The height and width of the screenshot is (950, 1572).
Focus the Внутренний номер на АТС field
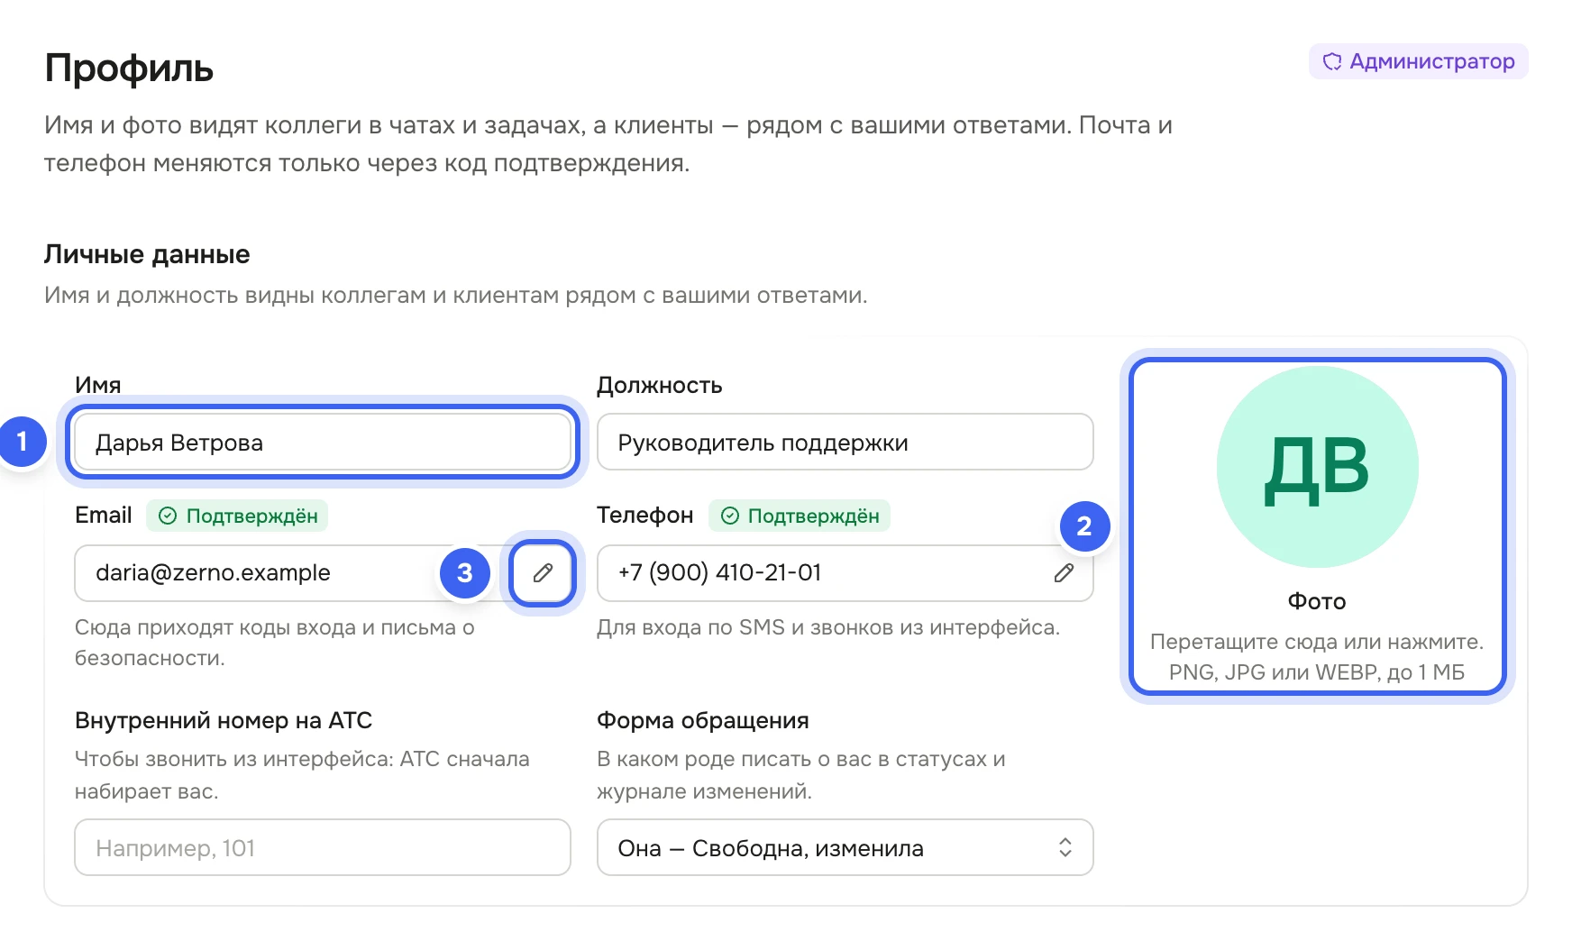point(323,847)
